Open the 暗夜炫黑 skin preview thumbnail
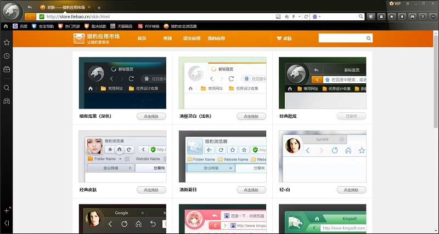The height and width of the screenshot is (234, 439). 122,83
